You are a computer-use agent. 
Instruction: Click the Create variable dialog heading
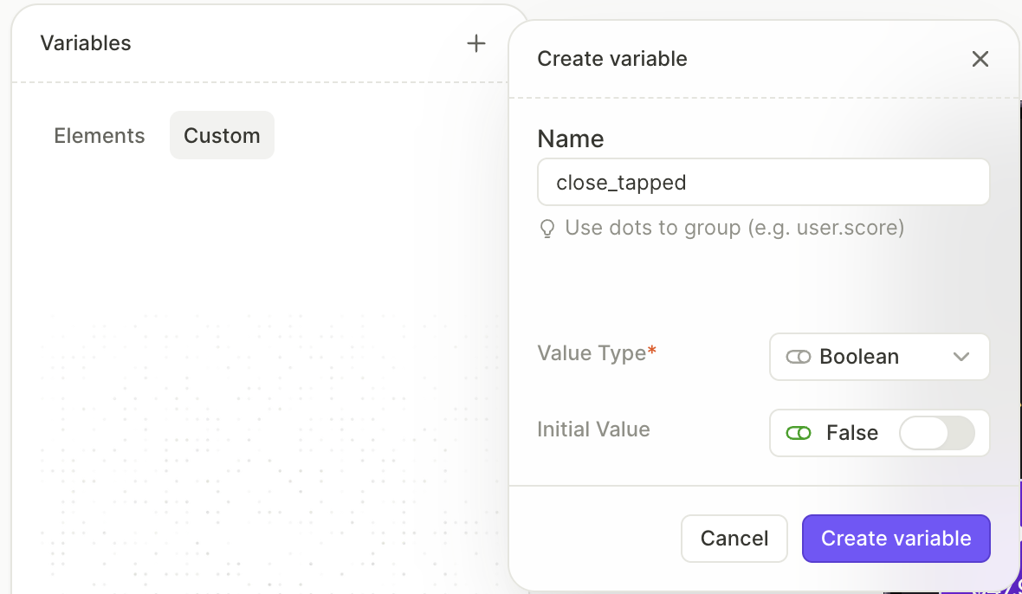(612, 59)
